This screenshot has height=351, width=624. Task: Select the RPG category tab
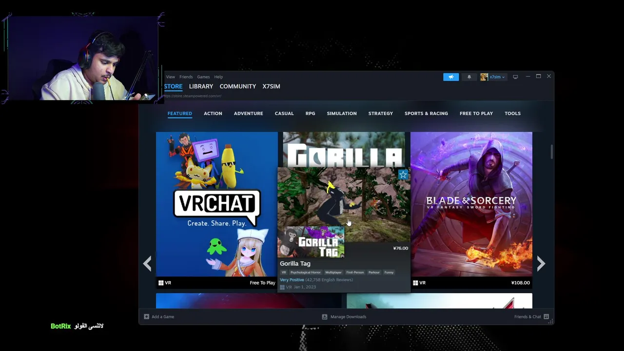click(x=311, y=114)
